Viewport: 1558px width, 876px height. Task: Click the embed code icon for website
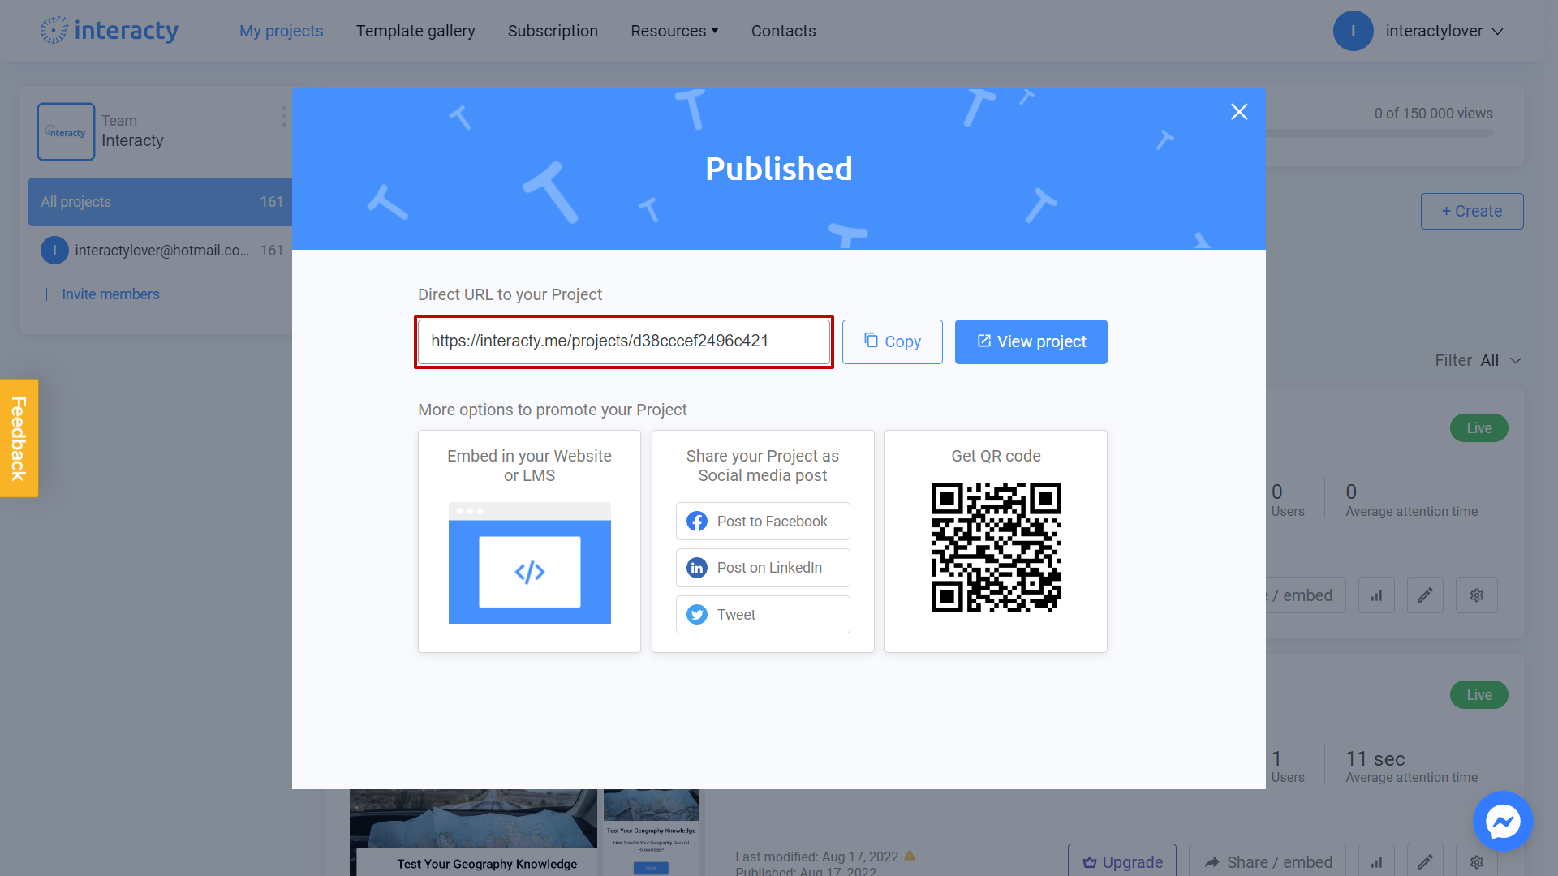pyautogui.click(x=530, y=571)
